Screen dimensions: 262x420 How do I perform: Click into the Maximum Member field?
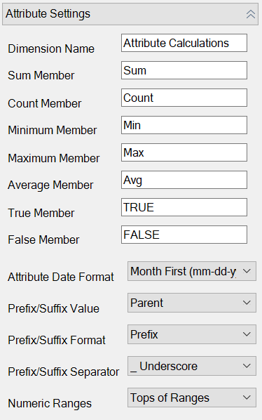184,152
